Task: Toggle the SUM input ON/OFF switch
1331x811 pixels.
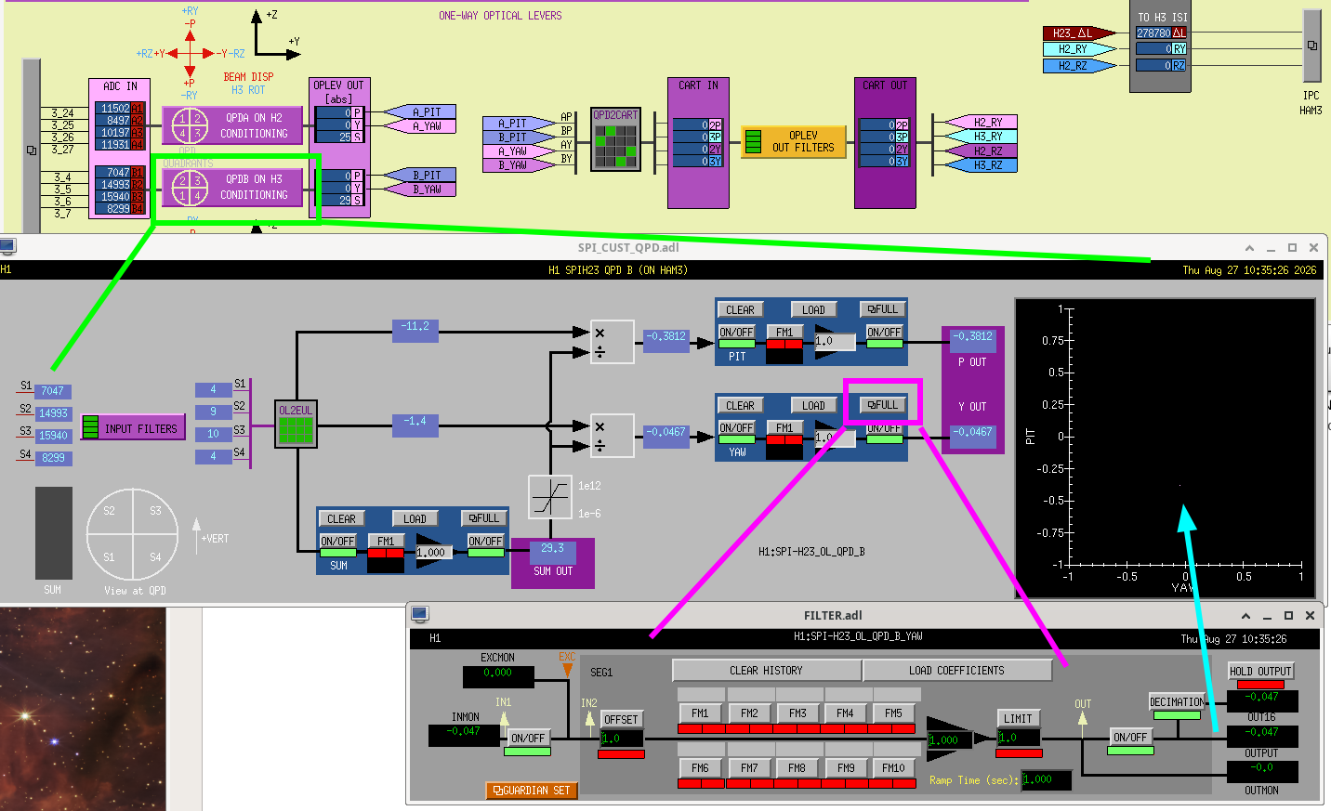Action: click(x=337, y=541)
